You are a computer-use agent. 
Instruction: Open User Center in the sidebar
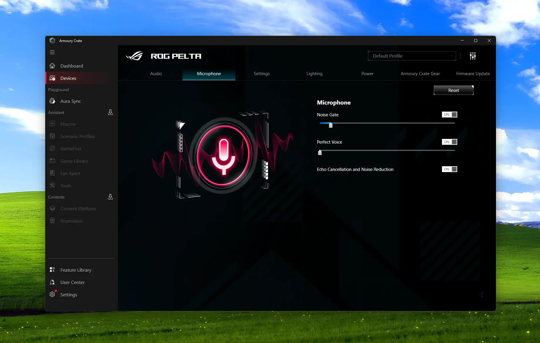(72, 282)
